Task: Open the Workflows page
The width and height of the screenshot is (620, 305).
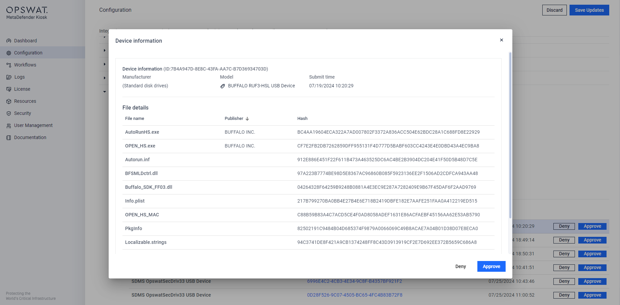Action: tap(25, 65)
